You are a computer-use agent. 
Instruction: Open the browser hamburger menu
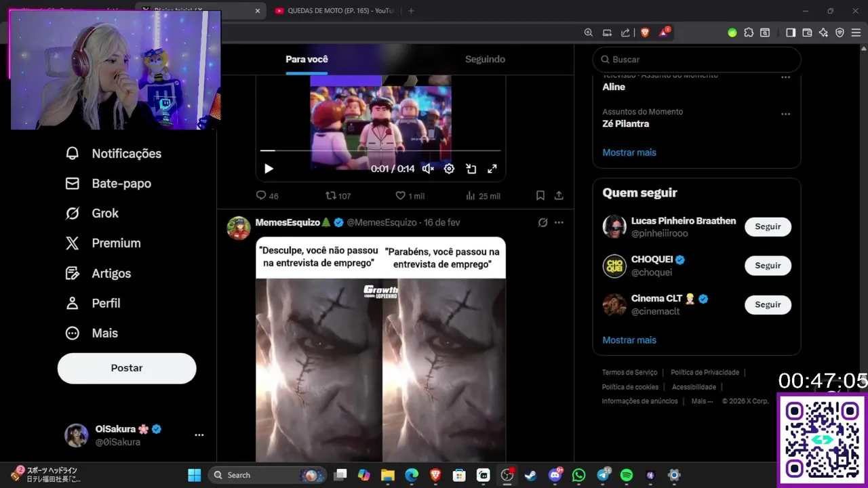tap(856, 33)
